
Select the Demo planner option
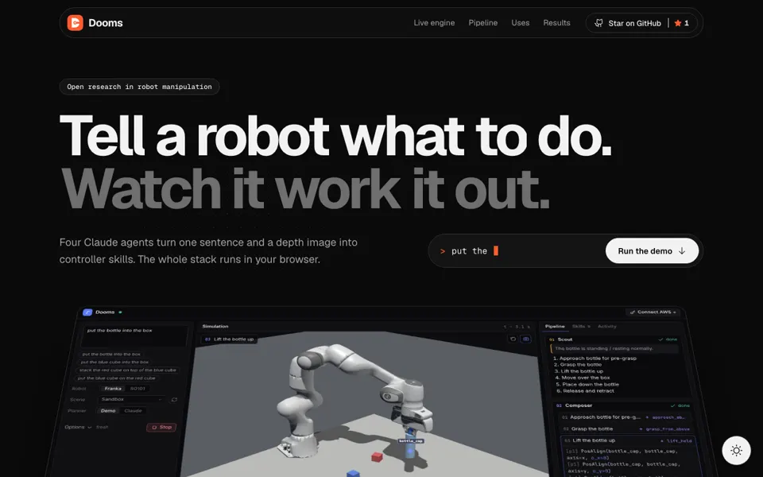point(108,411)
